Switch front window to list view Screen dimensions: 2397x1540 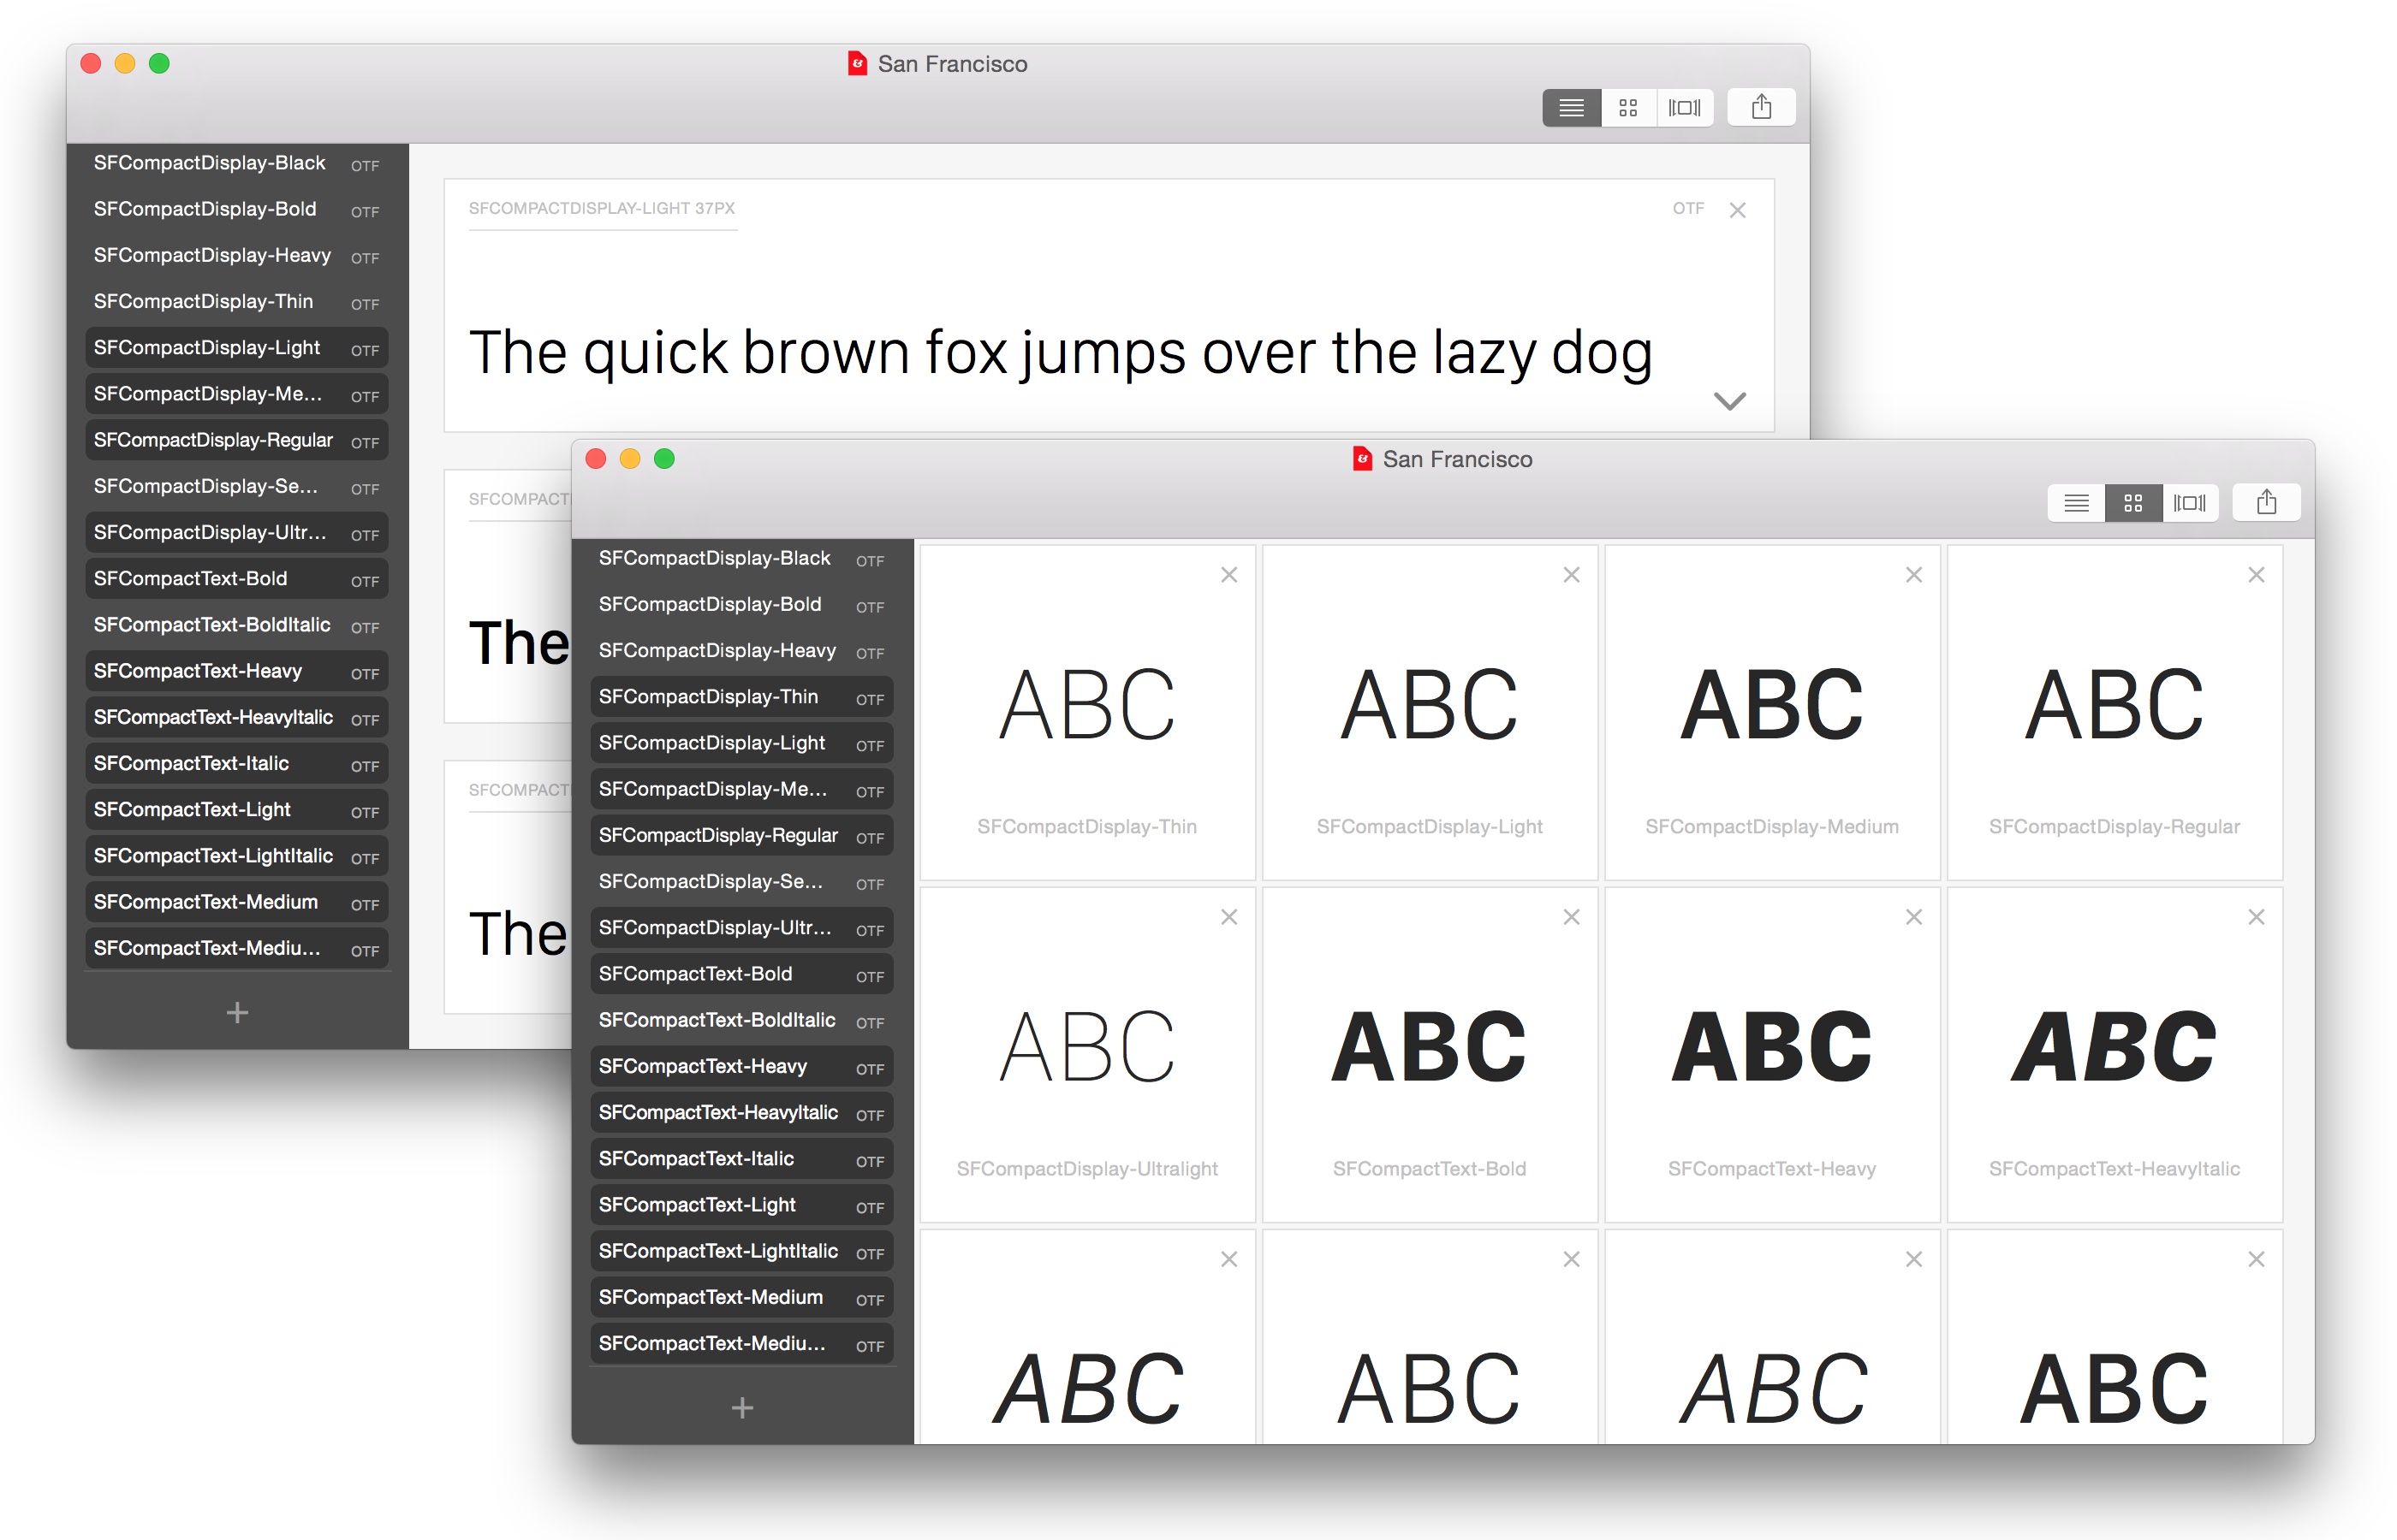[2075, 503]
